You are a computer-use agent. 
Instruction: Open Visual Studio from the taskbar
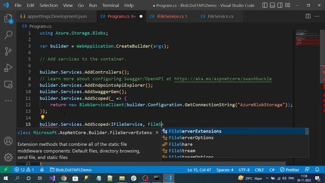[52, 178]
